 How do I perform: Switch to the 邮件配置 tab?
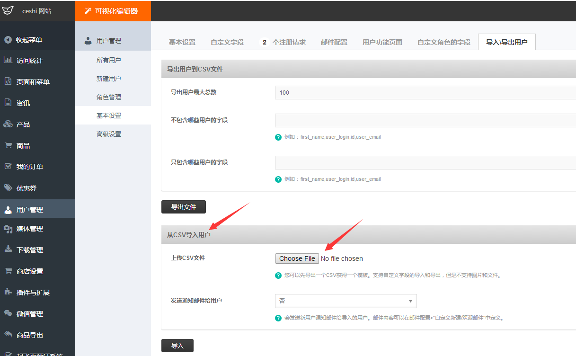(x=334, y=42)
